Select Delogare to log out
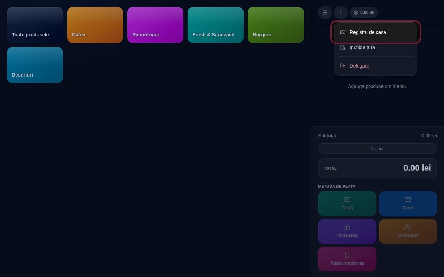Screen dimensions: 444x277 click(376, 66)
